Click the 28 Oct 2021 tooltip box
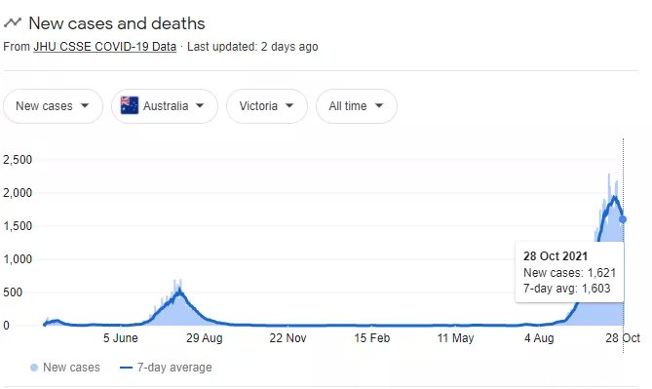Image resolution: width=652 pixels, height=389 pixels. pos(569,272)
